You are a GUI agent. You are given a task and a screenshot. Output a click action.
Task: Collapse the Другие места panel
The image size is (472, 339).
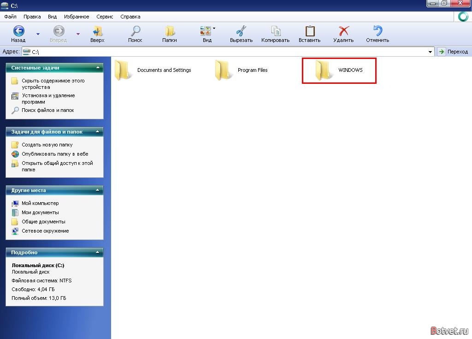pyautogui.click(x=98, y=190)
